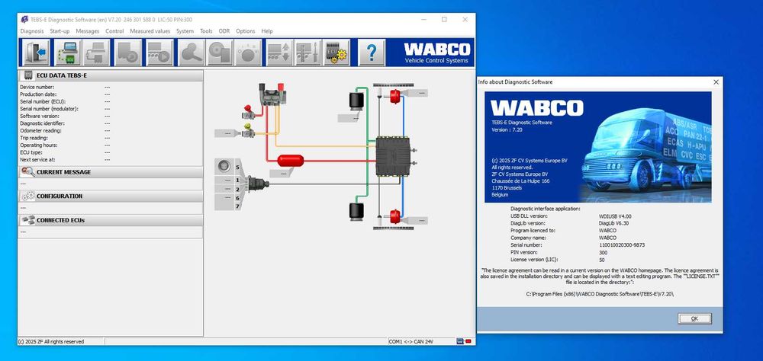Click the red air reservoir tank in diagram
Viewport: 763px width, 361px height.
point(291,161)
